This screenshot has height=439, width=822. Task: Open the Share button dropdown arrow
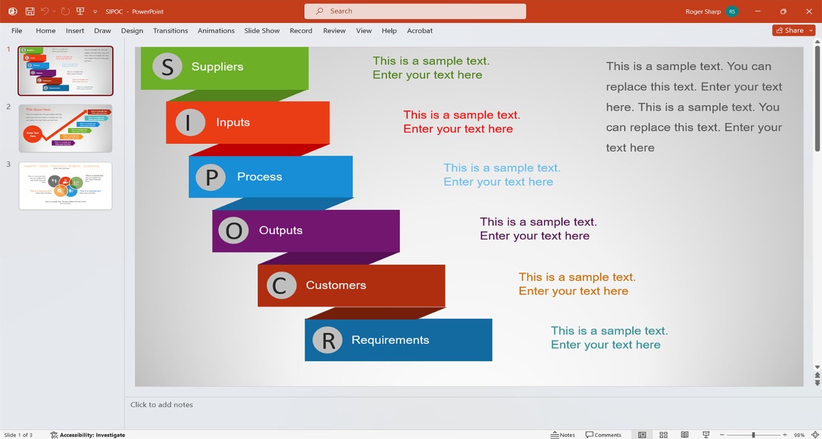coord(811,30)
